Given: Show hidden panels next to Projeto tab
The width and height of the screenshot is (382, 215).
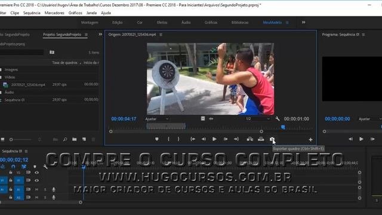Looking at the screenshot, I should pyautogui.click(x=100, y=35).
